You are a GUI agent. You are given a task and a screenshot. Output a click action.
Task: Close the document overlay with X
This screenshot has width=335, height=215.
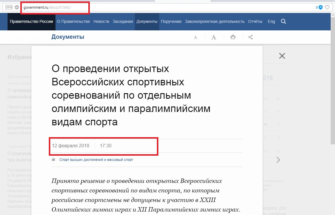click(282, 56)
